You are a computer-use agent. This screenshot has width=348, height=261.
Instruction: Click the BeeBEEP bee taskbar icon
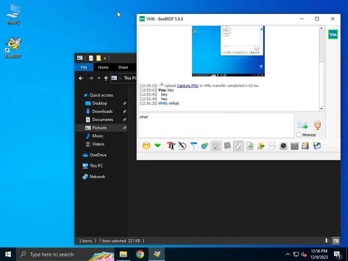157,254
